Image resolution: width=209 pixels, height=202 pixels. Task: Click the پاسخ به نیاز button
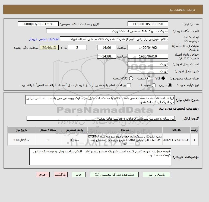157,175
